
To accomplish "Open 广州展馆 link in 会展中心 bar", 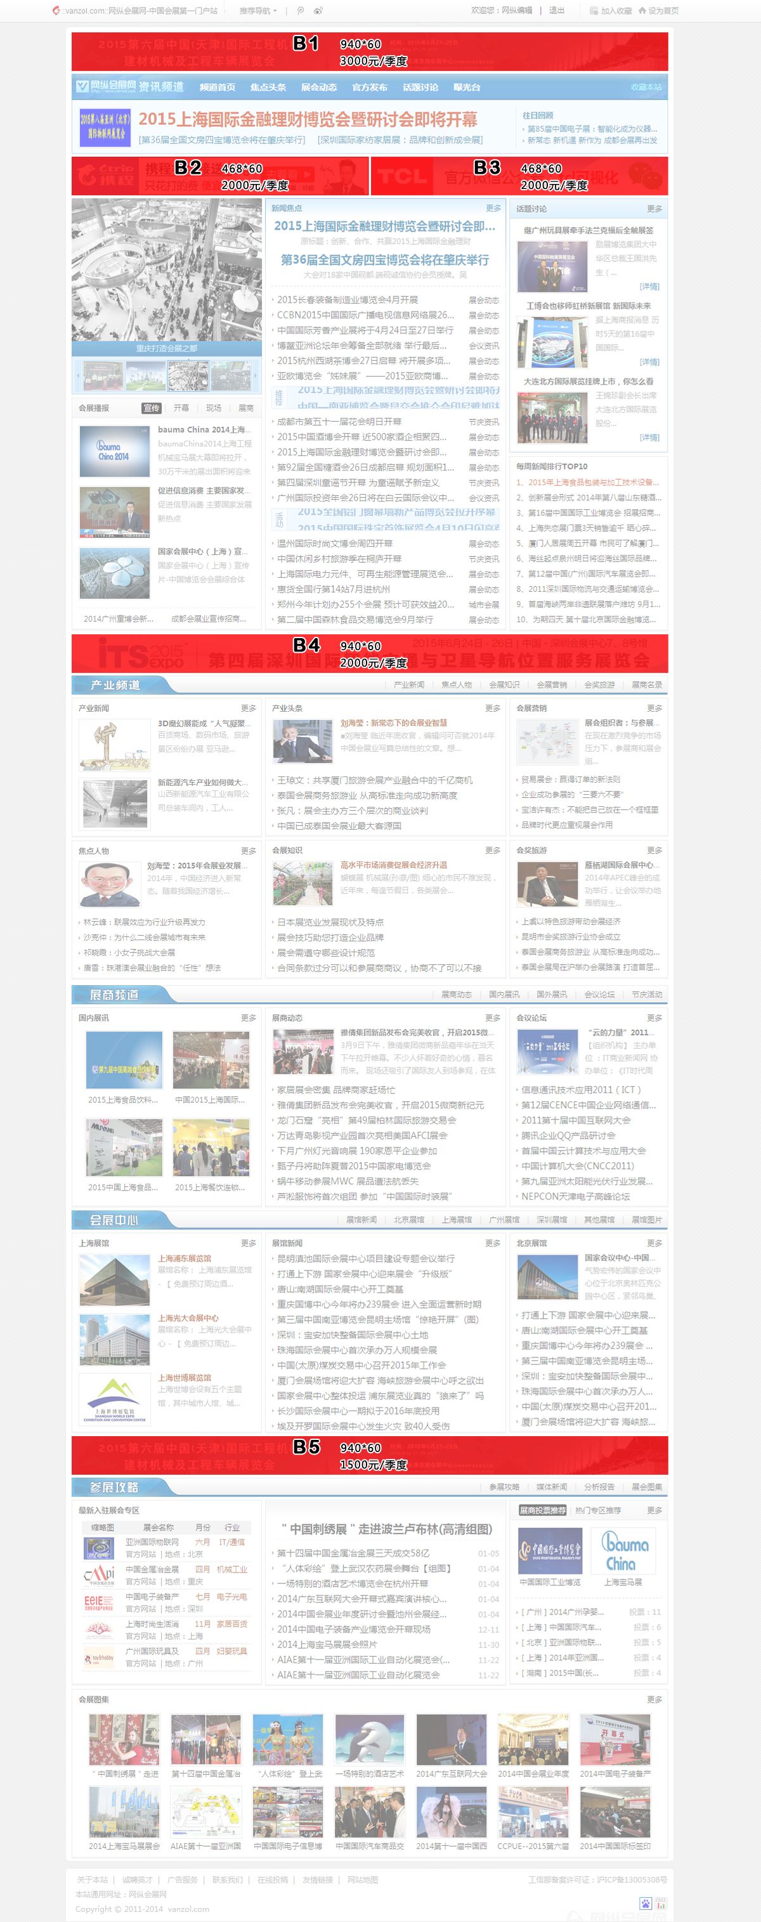I will click(504, 1220).
